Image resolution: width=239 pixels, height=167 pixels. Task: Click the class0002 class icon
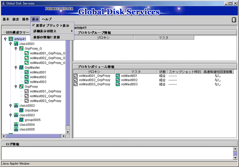16,105
